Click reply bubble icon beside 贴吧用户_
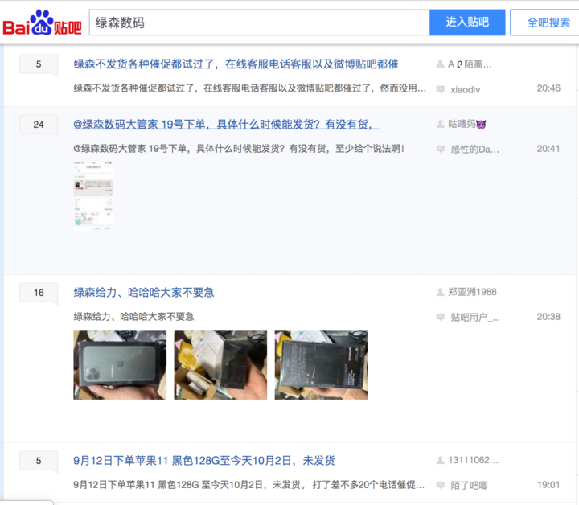The width and height of the screenshot is (579, 505). point(440,317)
